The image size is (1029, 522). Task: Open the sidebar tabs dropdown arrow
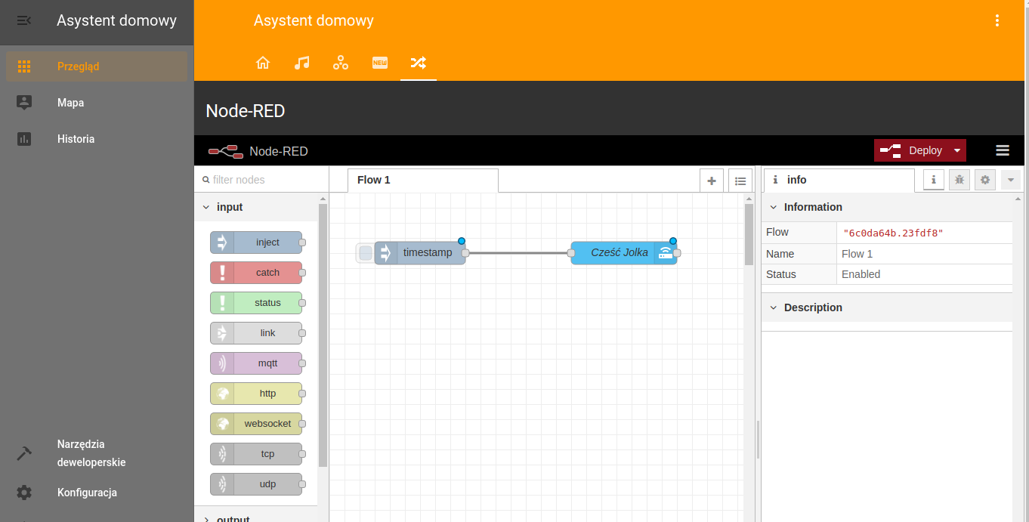[x=1011, y=180]
